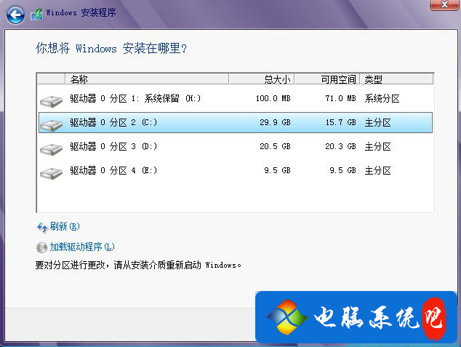Open the 加载驱动程序(L) load driver link
461x347 pixels.
tap(82, 247)
